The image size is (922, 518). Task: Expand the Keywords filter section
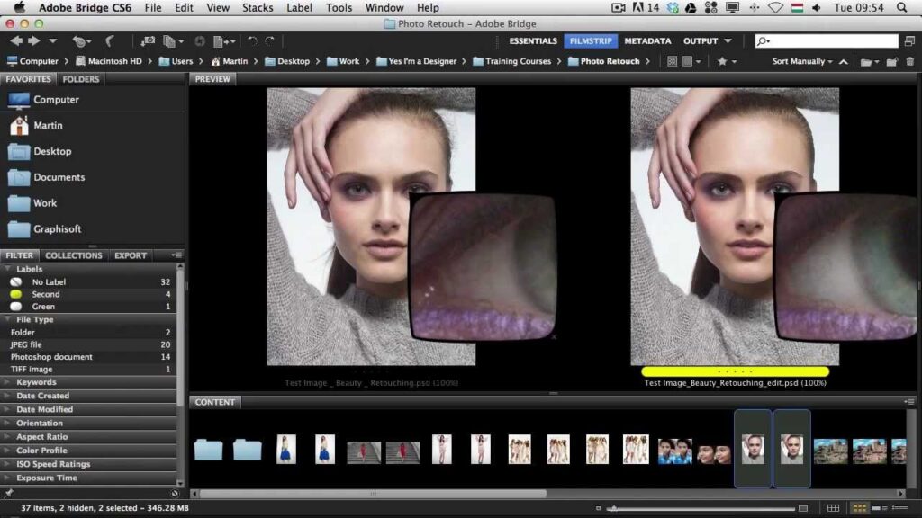coord(36,382)
